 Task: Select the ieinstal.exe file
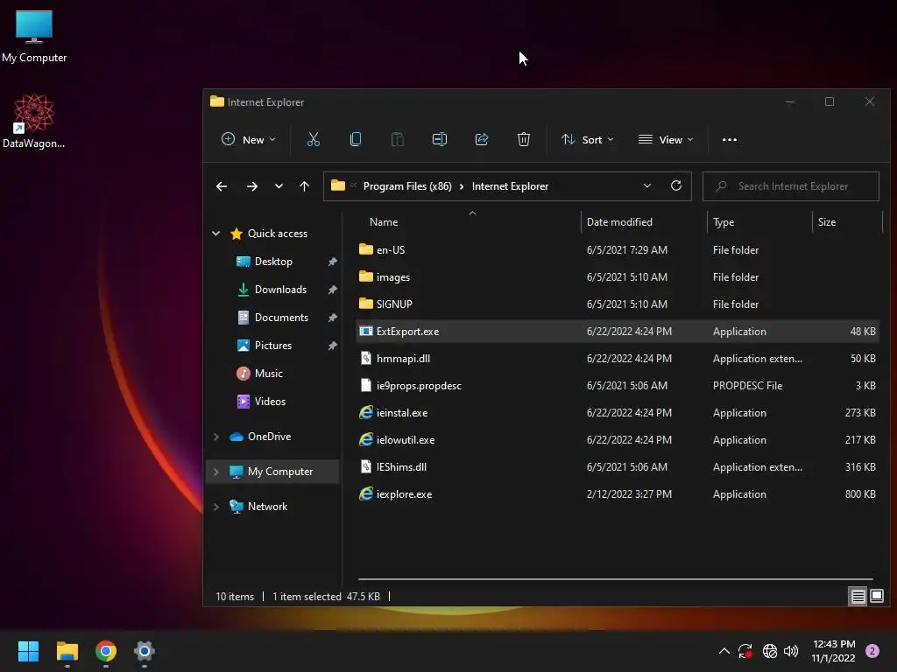point(618,413)
